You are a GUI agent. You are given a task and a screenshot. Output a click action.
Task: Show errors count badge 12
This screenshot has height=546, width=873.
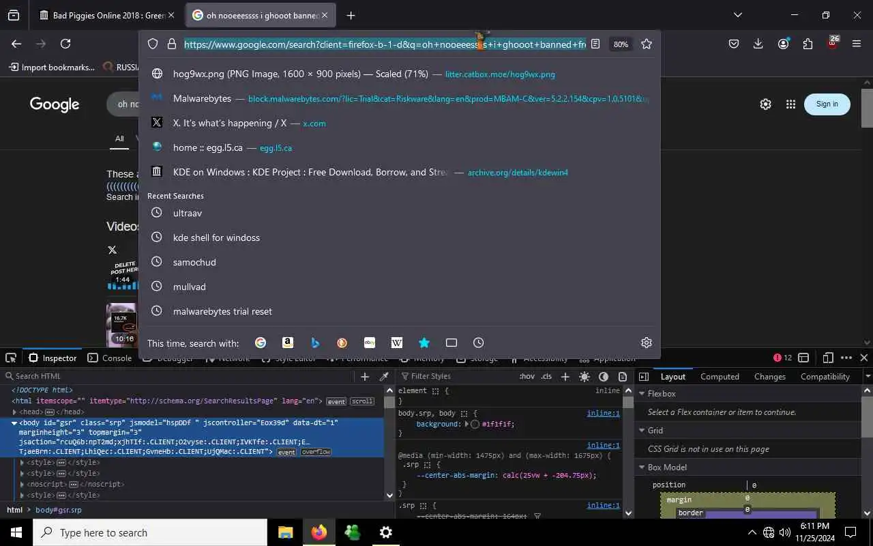(783, 358)
